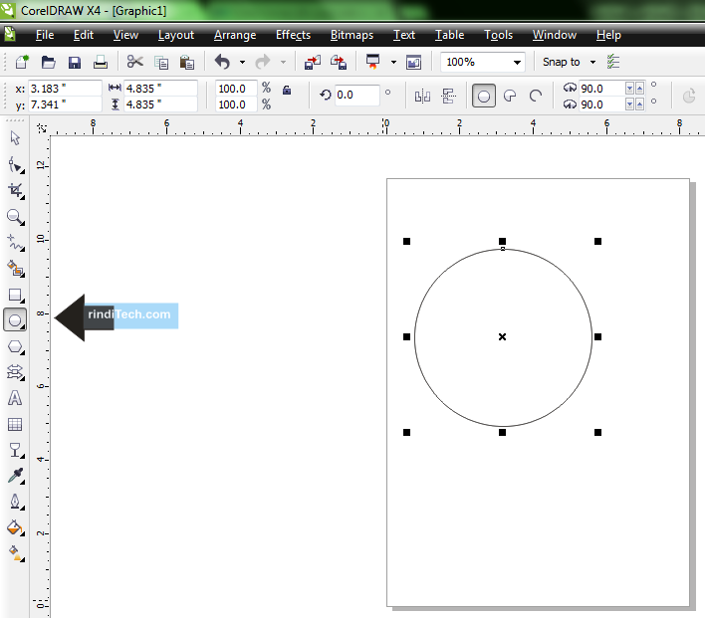Select the Outline pen tool
705x618 pixels.
point(16,502)
